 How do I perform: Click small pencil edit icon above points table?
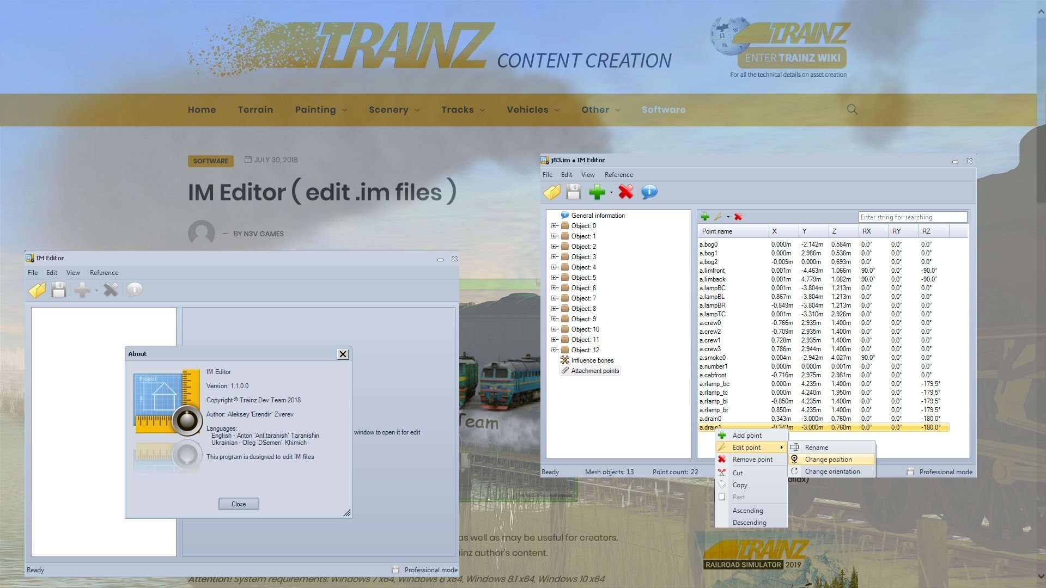coord(718,217)
